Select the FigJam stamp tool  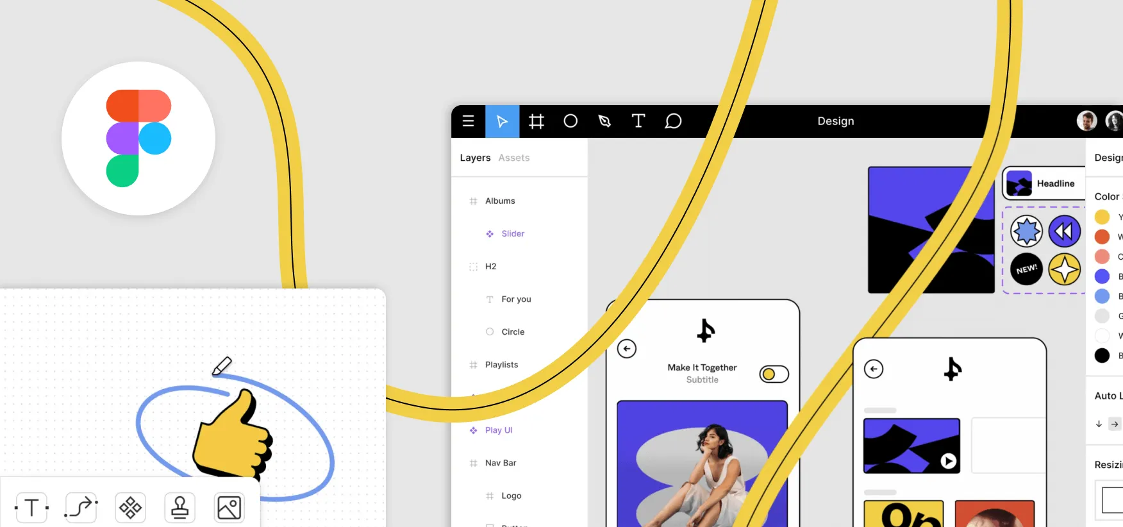point(180,508)
